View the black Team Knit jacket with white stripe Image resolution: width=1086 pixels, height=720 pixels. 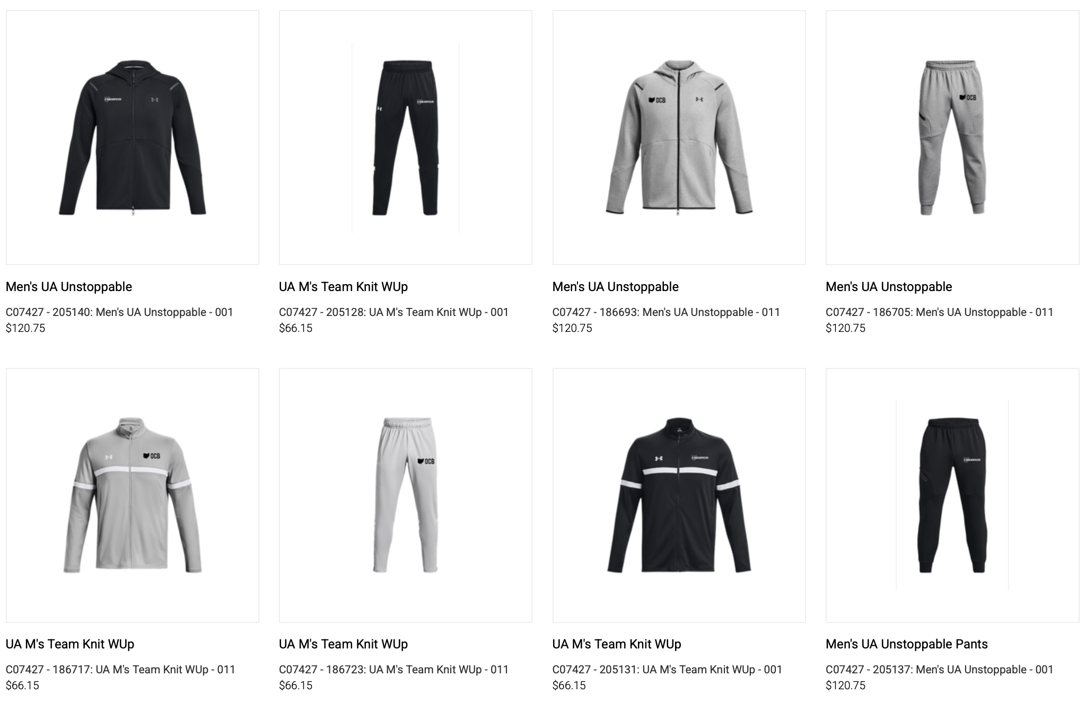coord(679,495)
